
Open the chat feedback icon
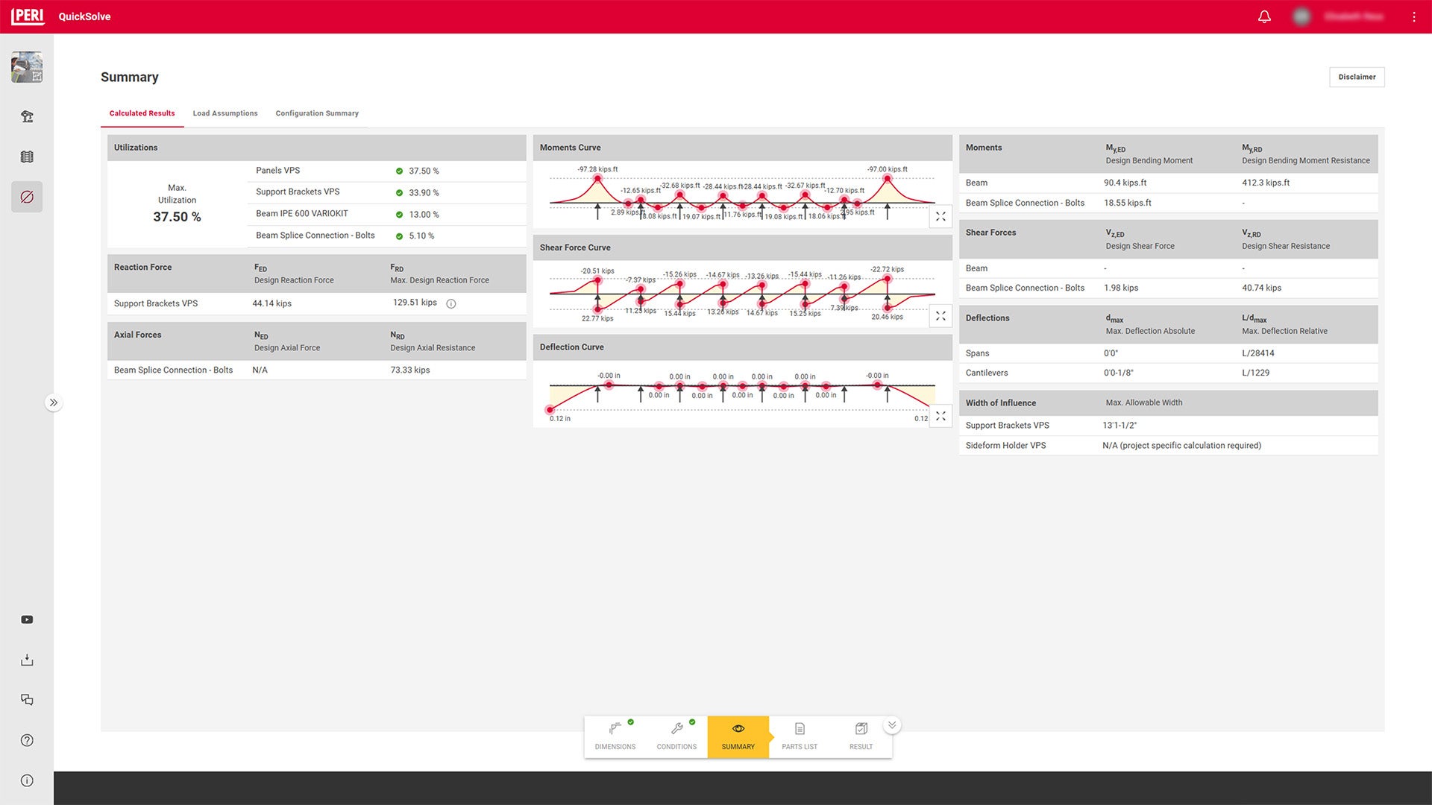[27, 700]
